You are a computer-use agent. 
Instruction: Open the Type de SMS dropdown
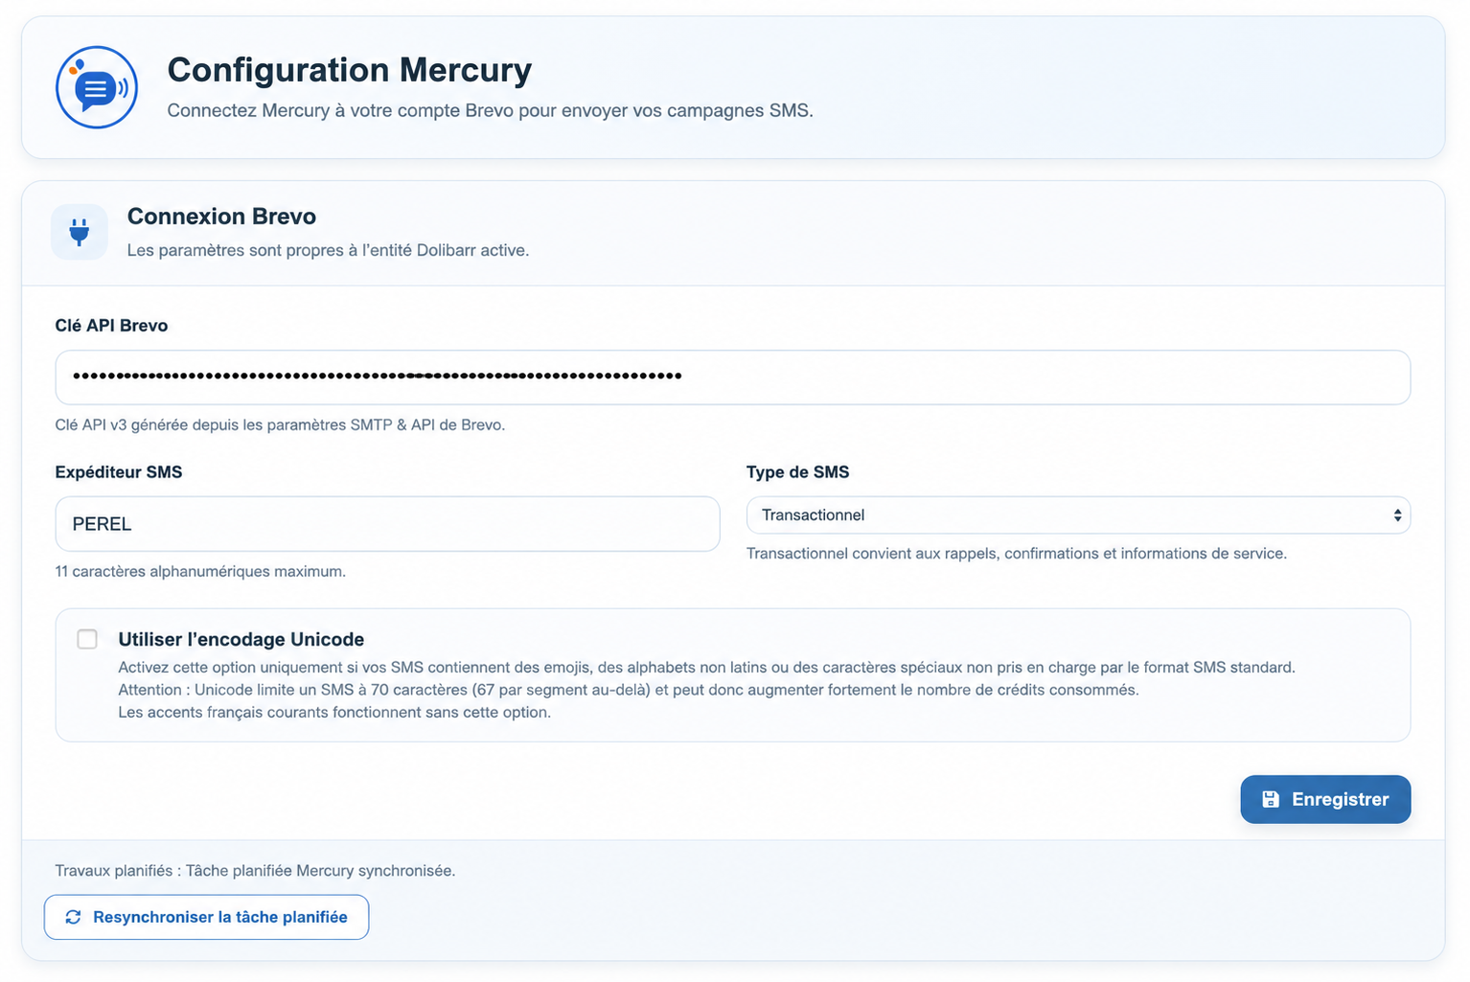[1078, 515]
